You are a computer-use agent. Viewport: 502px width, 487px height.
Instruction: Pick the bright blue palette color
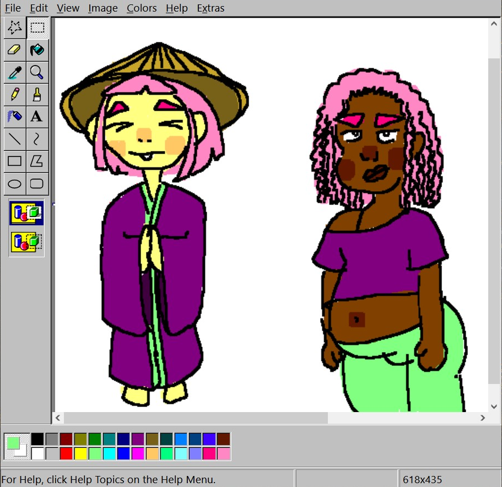click(123, 454)
